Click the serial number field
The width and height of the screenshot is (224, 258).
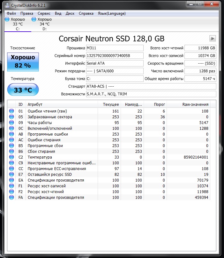pos(115,56)
